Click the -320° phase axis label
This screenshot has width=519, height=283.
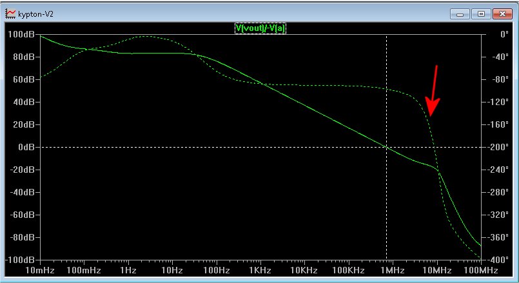tap(498, 215)
